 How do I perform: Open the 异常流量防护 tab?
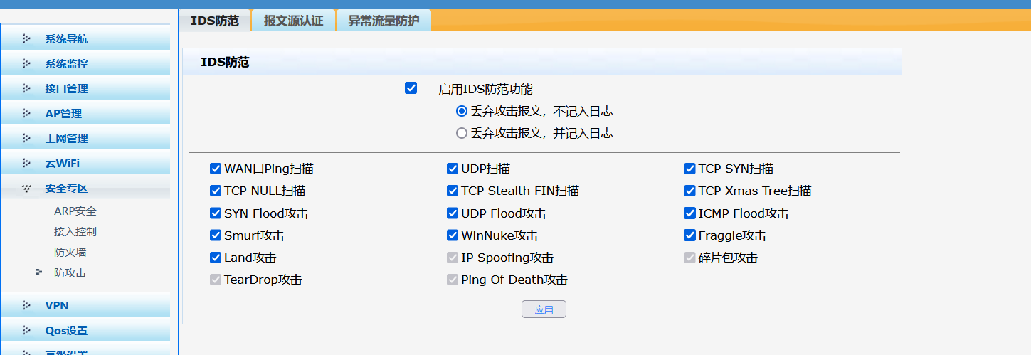pos(384,21)
